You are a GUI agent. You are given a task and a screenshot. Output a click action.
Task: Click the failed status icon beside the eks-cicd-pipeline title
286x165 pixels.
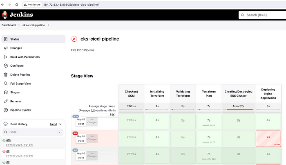(x=74, y=39)
